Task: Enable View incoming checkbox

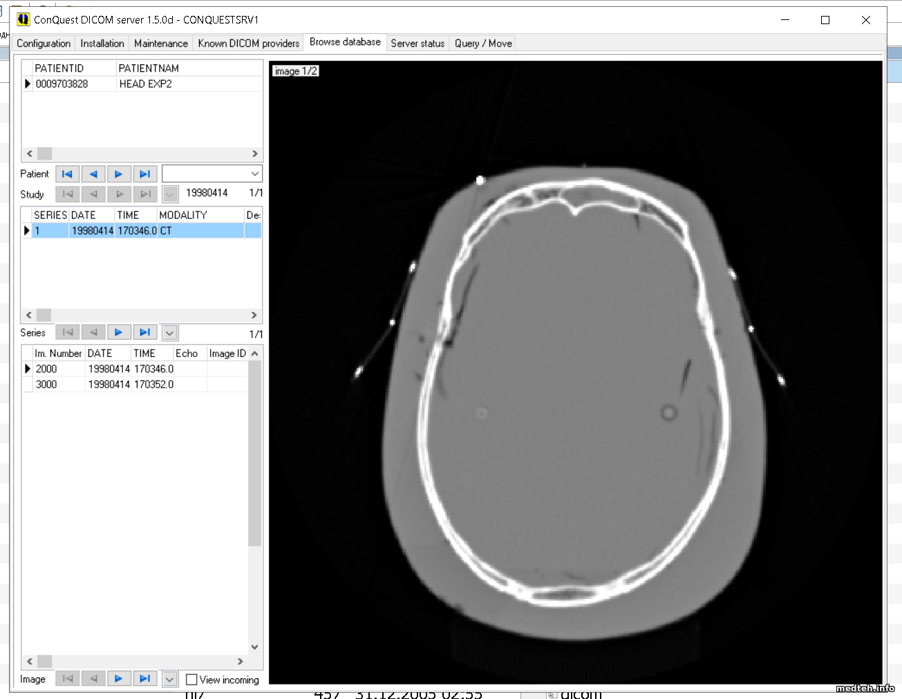Action: click(x=192, y=680)
